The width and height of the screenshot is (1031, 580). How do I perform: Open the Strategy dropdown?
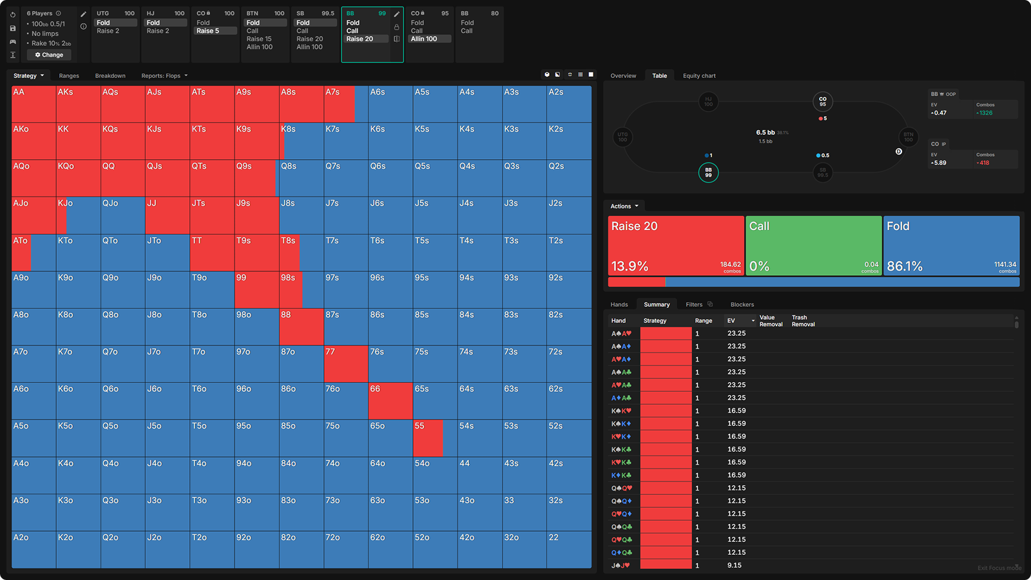pyautogui.click(x=29, y=76)
